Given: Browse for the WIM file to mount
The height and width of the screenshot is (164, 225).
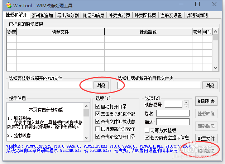Looking at the screenshot, I should pos(101,85).
